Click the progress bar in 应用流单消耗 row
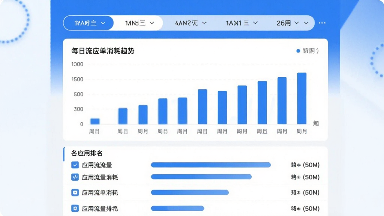Viewport: 384px width, 216px height. [x=190, y=192]
